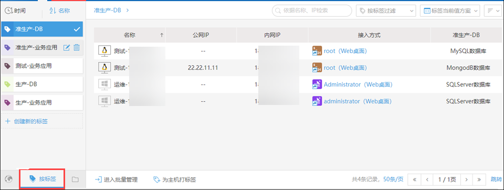Sort tags by 名称
Screen dimensions: 504x190
(59, 10)
